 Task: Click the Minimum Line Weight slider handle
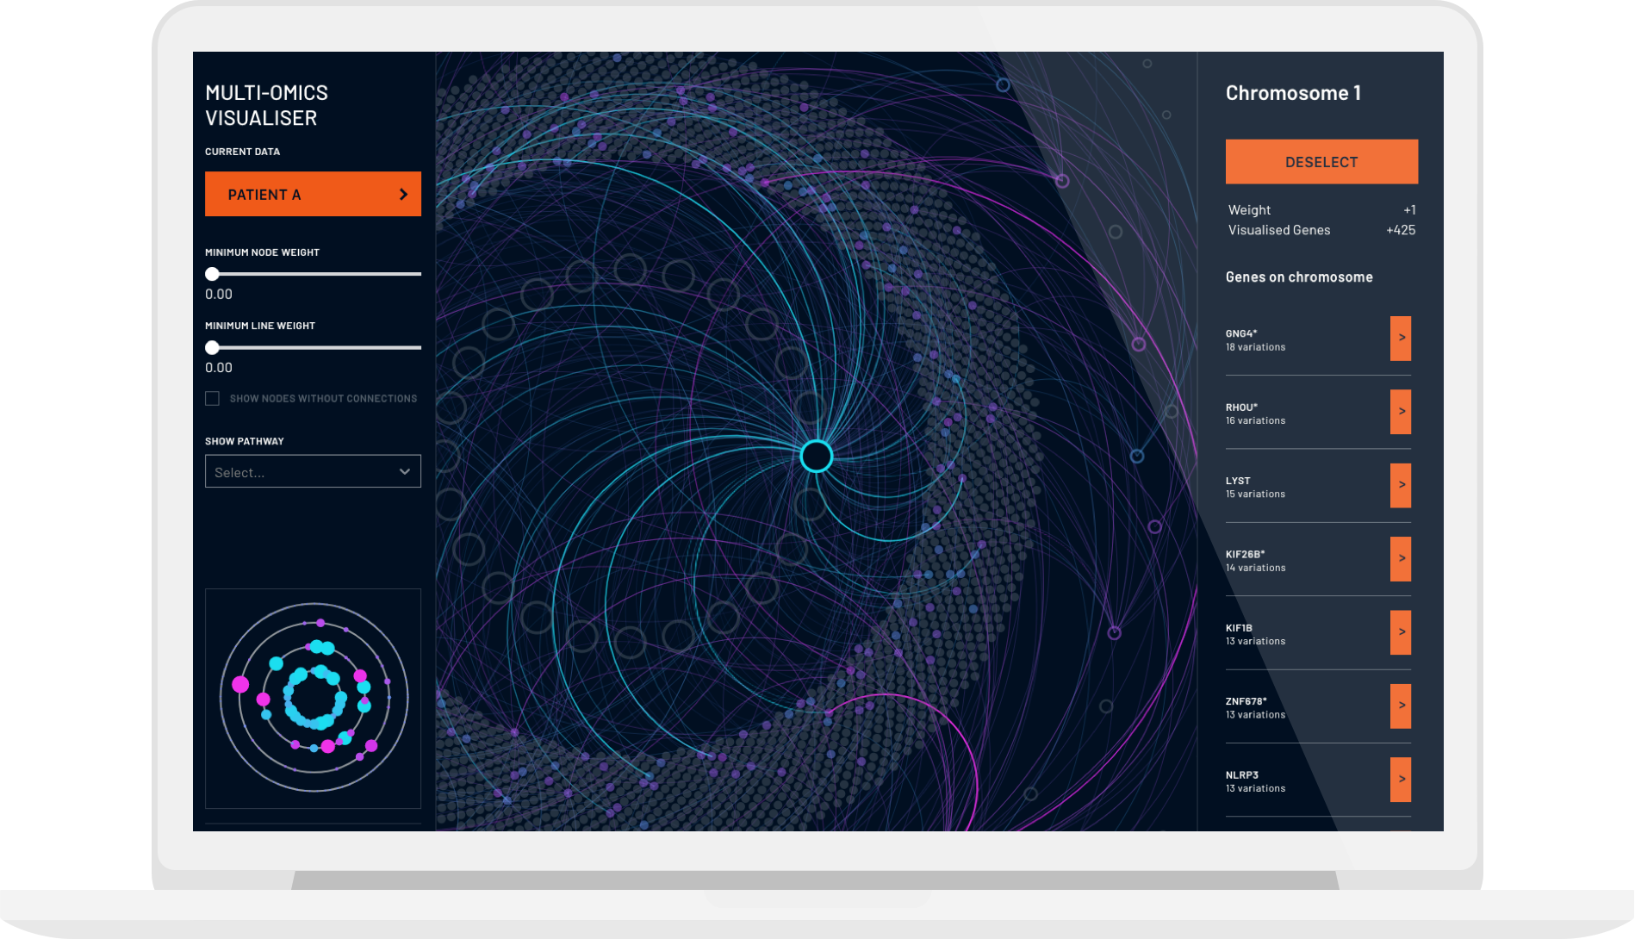click(212, 348)
